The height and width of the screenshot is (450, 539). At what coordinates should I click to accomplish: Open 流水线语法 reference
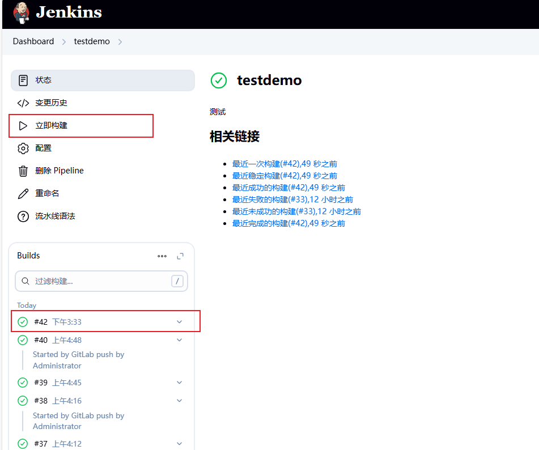click(55, 216)
